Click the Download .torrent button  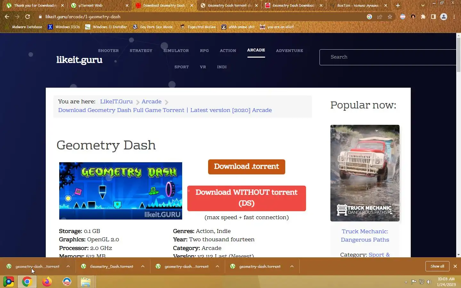(247, 167)
